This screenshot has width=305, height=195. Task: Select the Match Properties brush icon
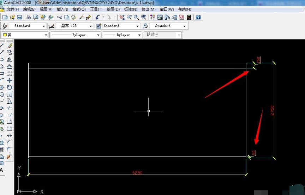pos(81,17)
